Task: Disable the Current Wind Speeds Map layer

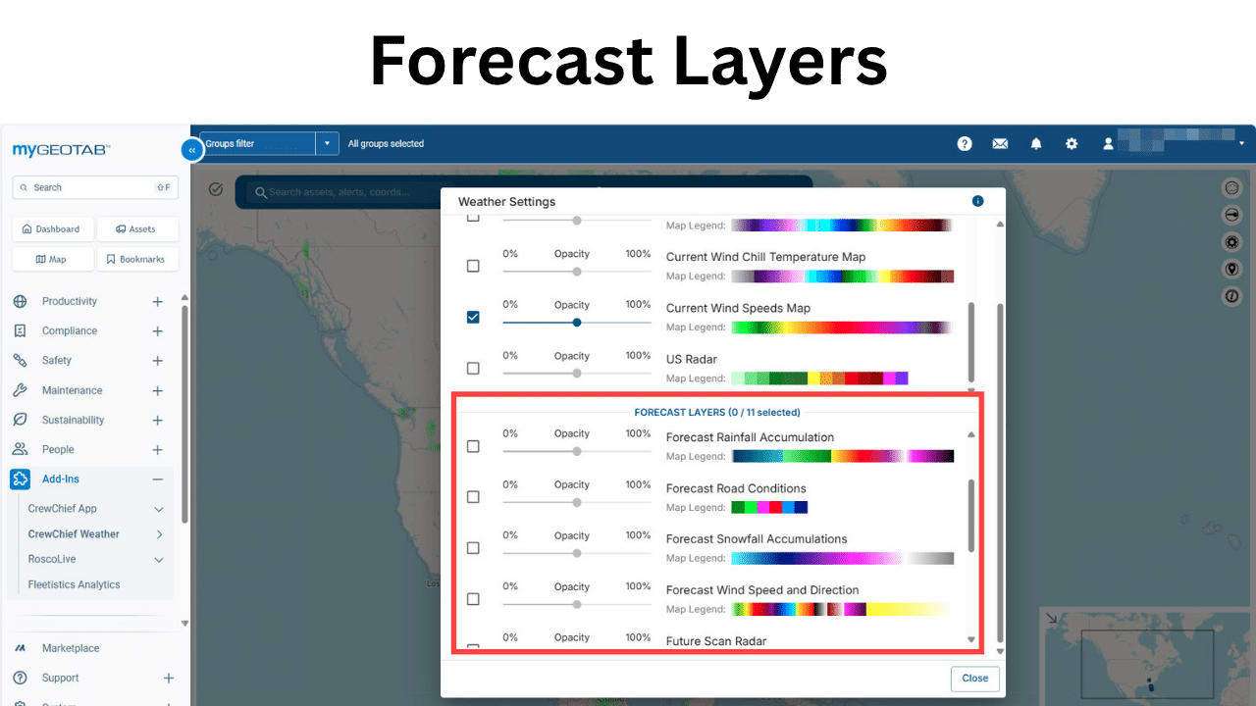Action: (x=473, y=317)
